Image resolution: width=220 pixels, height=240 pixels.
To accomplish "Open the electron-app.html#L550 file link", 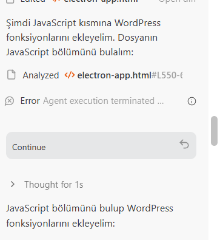I will click(x=130, y=75).
